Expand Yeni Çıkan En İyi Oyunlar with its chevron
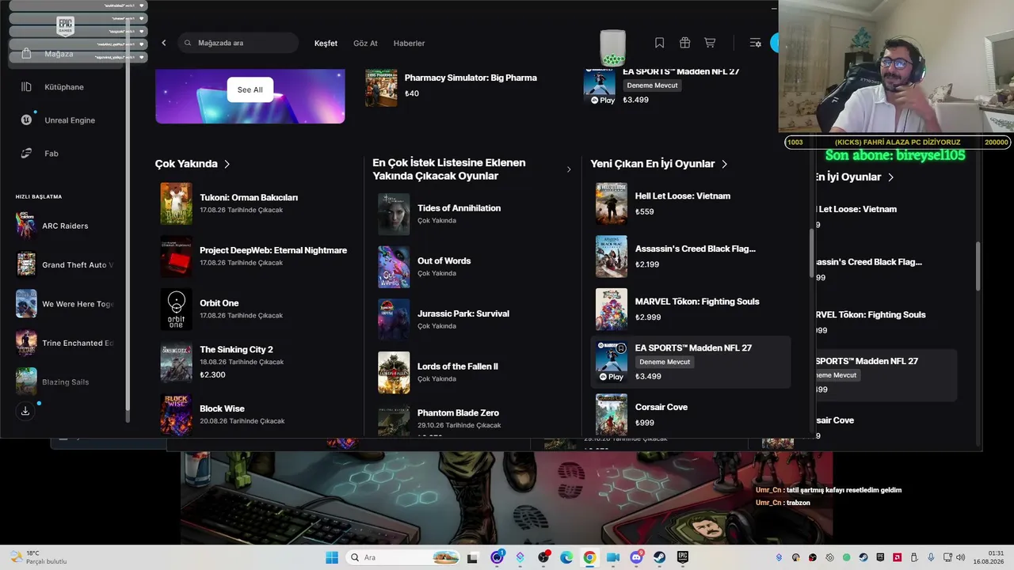The width and height of the screenshot is (1014, 570). 724,164
